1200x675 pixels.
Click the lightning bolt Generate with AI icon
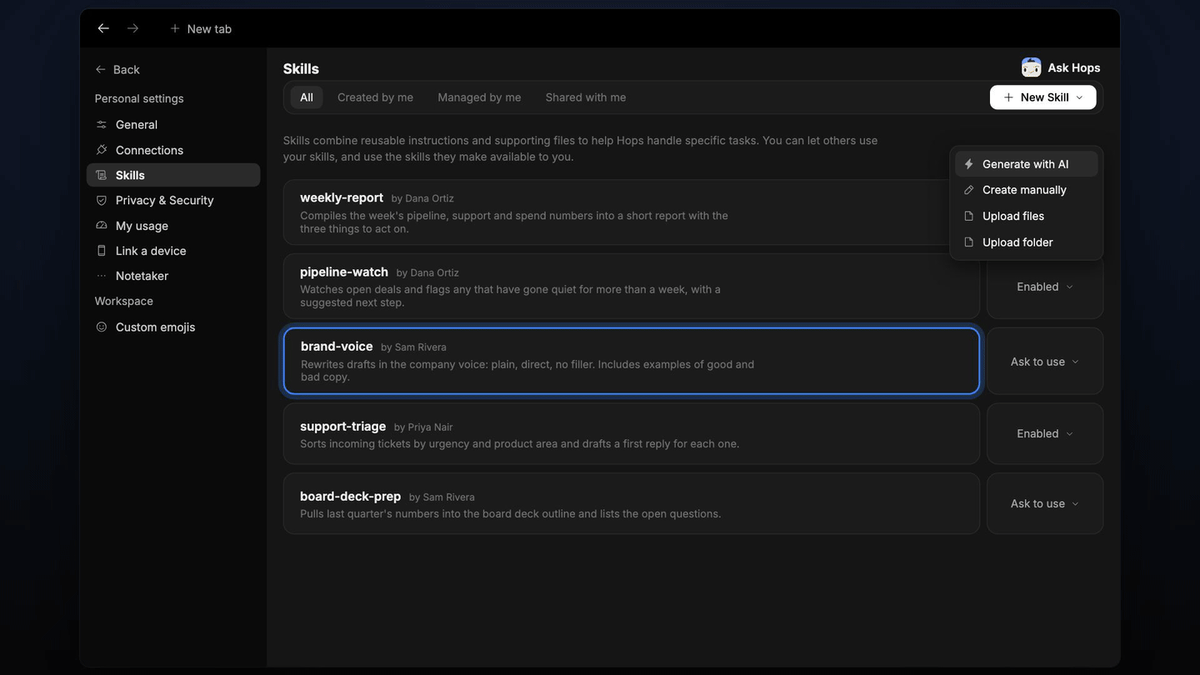[968, 164]
